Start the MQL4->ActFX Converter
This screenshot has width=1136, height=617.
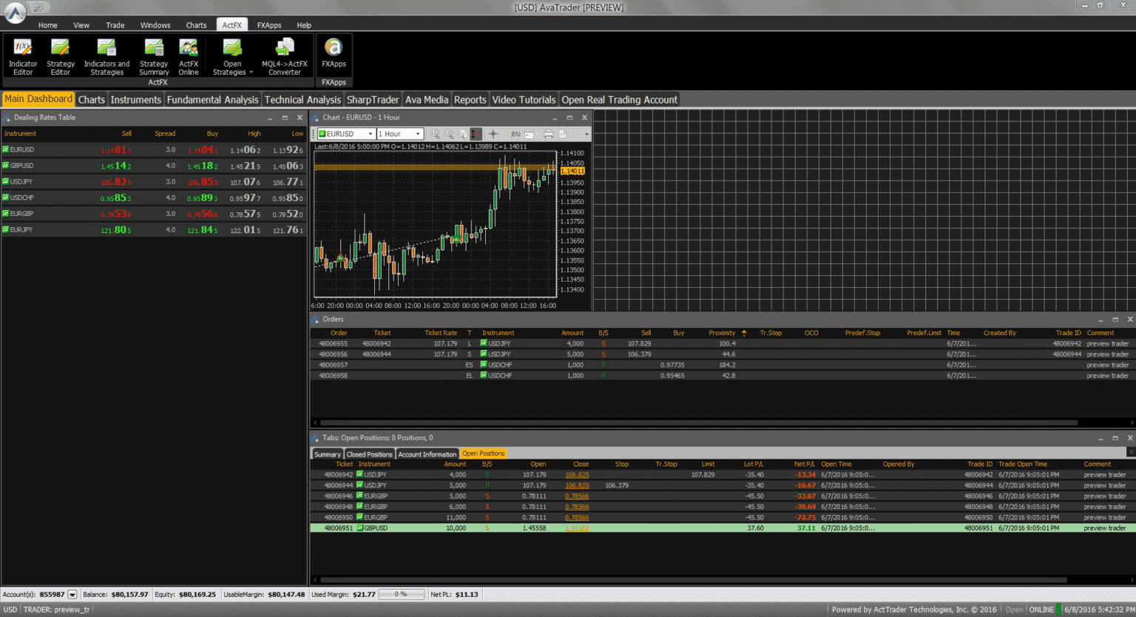[x=285, y=55]
